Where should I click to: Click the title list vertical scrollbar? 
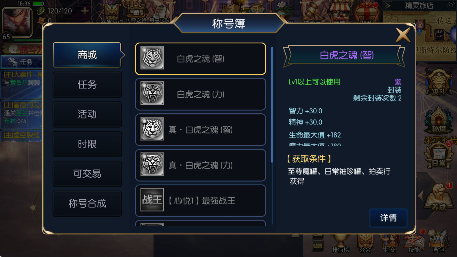tap(272, 136)
